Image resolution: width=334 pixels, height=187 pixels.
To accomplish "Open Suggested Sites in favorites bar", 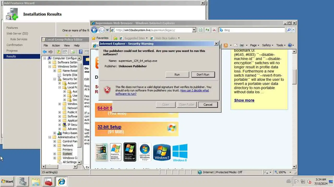I will pos(133,38).
